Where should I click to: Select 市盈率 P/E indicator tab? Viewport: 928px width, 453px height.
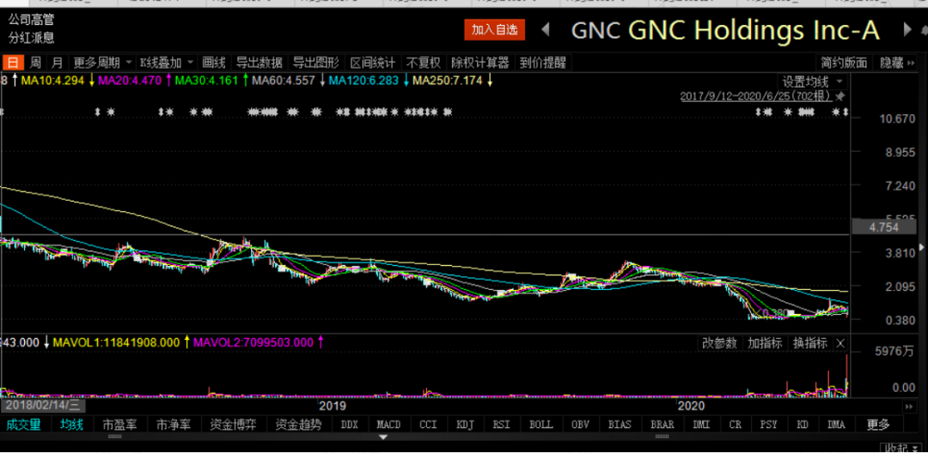[121, 424]
